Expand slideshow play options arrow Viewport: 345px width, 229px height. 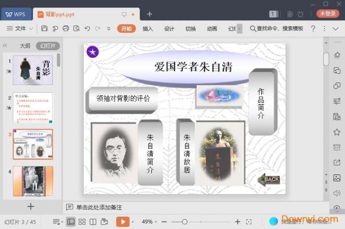coord(133,222)
